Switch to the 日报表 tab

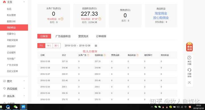tap(44, 36)
